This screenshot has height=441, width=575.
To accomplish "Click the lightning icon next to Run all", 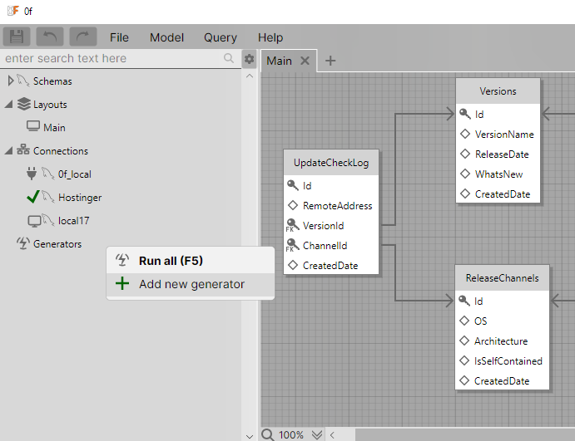I will [122, 260].
